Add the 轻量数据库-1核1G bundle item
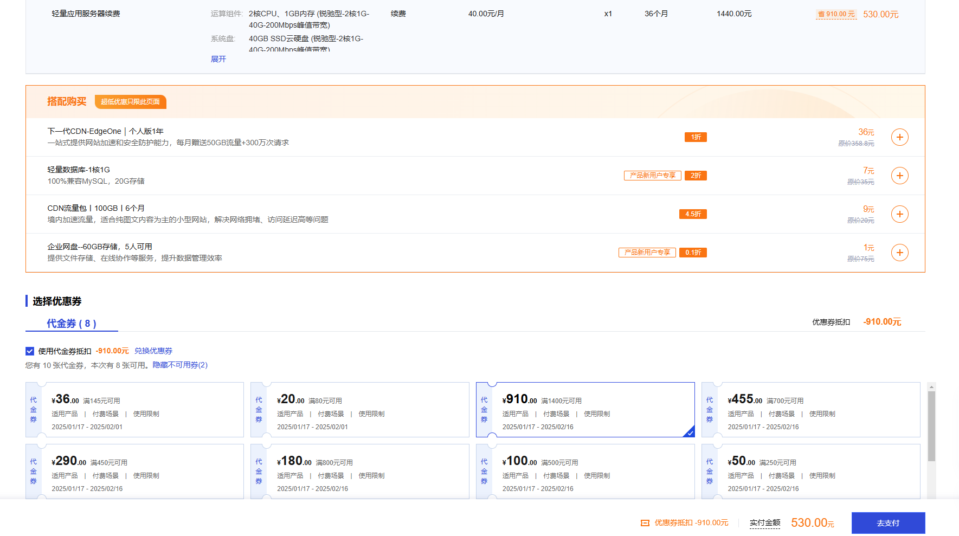Viewport: 959px width, 536px height. point(899,176)
